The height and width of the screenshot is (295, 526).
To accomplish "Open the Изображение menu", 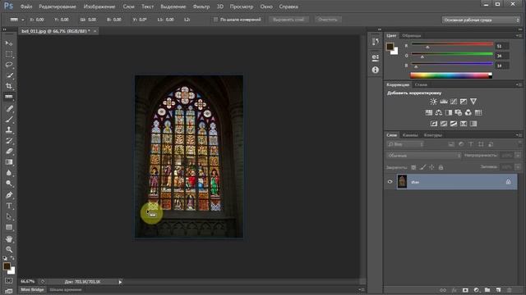I will (99, 7).
